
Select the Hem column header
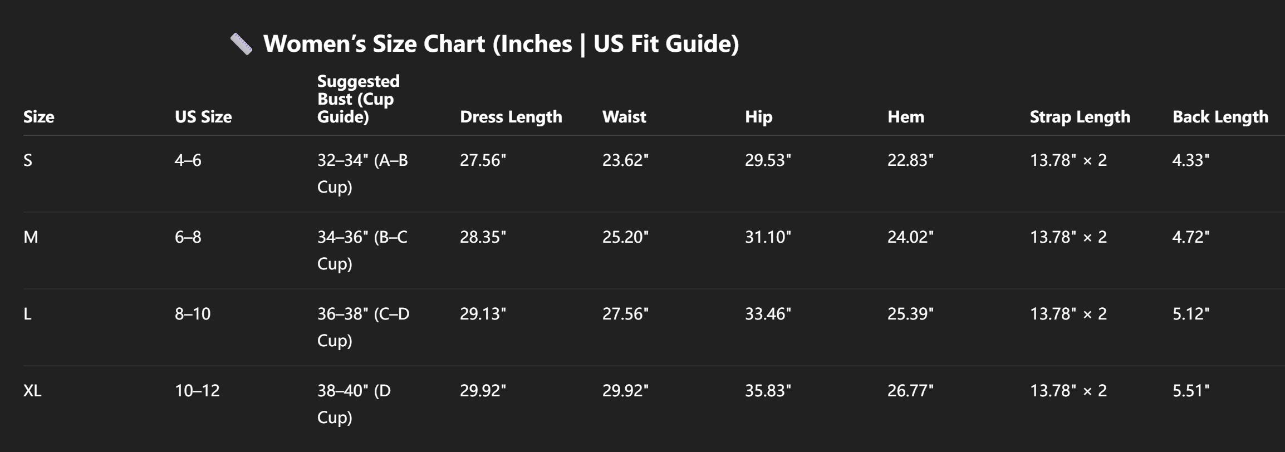click(905, 117)
